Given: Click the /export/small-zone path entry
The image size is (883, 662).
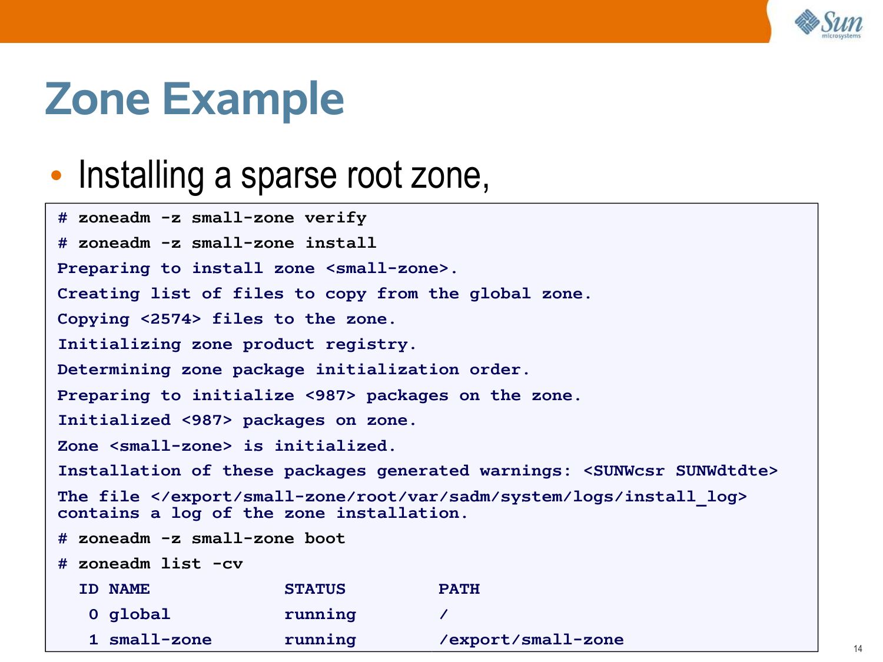Looking at the screenshot, I should 531,640.
